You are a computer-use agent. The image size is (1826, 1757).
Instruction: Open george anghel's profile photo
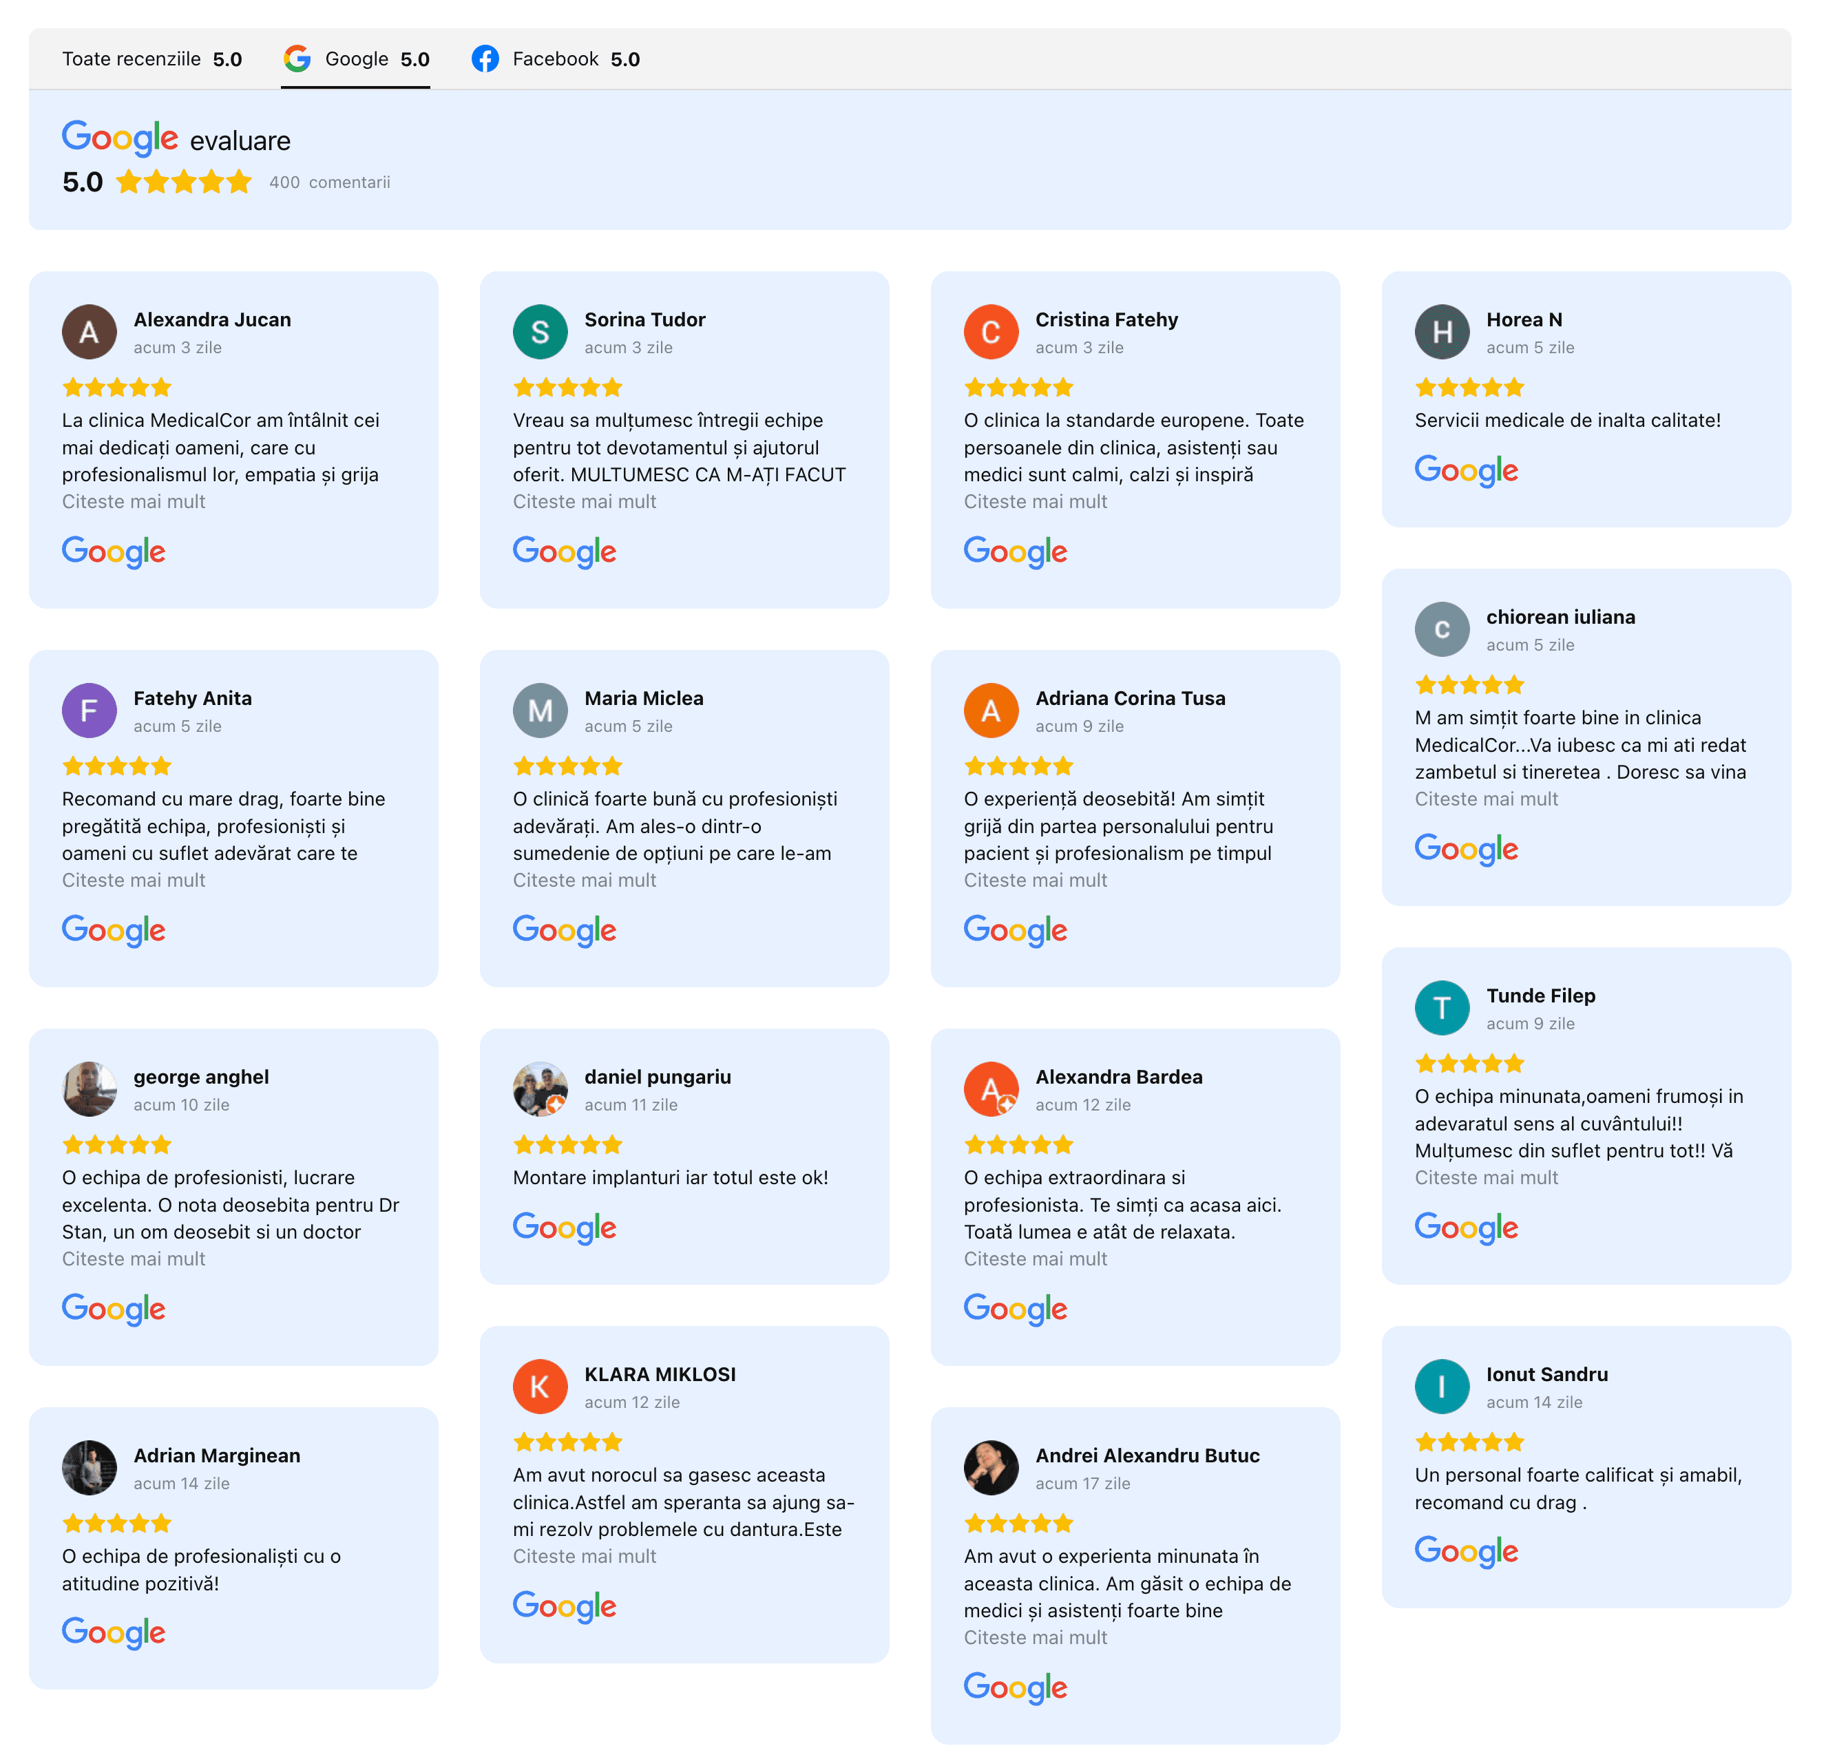(x=90, y=1089)
